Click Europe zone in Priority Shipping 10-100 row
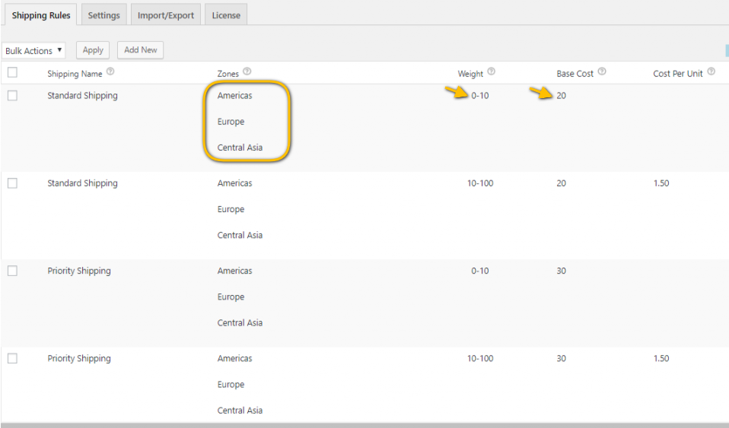 [231, 385]
